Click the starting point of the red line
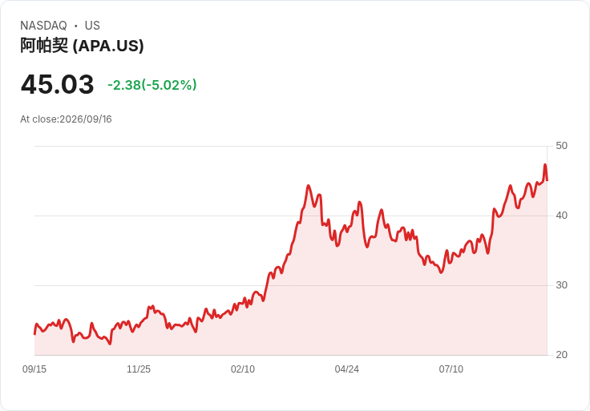 coord(34,333)
